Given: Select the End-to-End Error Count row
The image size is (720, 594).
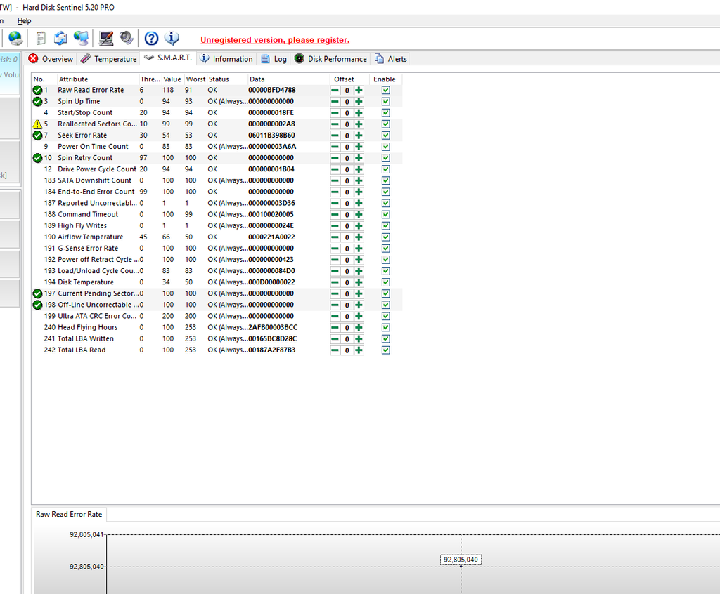Looking at the screenshot, I should pyautogui.click(x=217, y=192).
